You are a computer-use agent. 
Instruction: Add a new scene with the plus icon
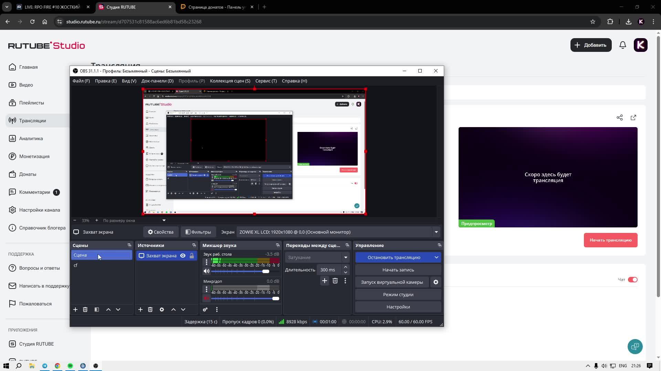tap(75, 310)
